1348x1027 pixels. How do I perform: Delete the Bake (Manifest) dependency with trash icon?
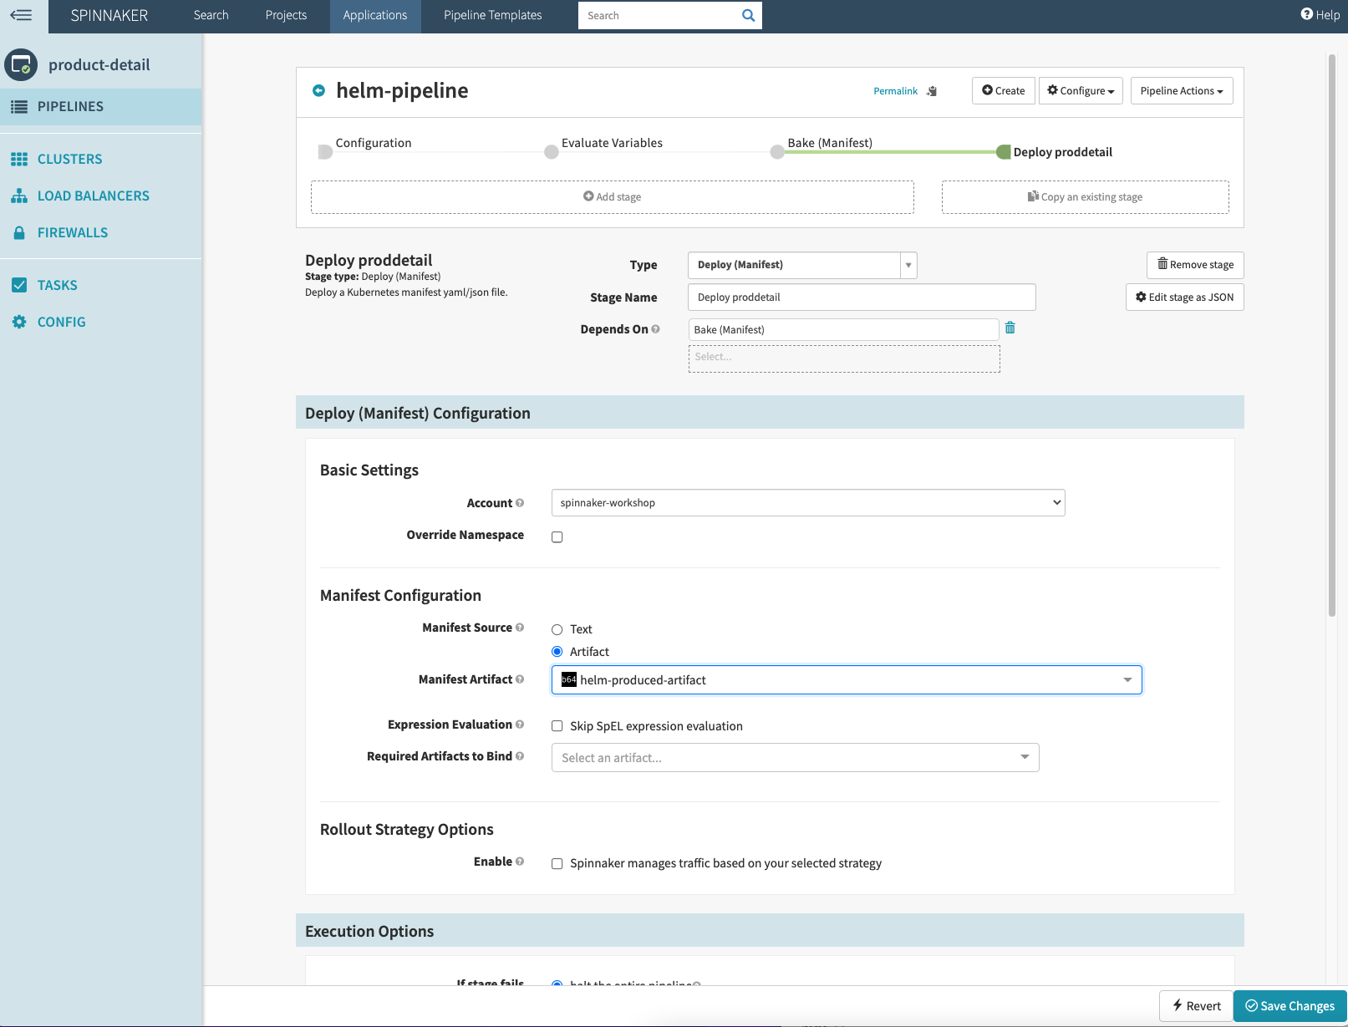(1010, 328)
